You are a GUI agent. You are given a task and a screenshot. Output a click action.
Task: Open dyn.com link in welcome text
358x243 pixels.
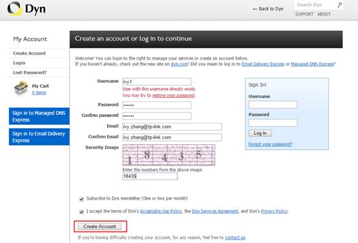tap(179, 64)
